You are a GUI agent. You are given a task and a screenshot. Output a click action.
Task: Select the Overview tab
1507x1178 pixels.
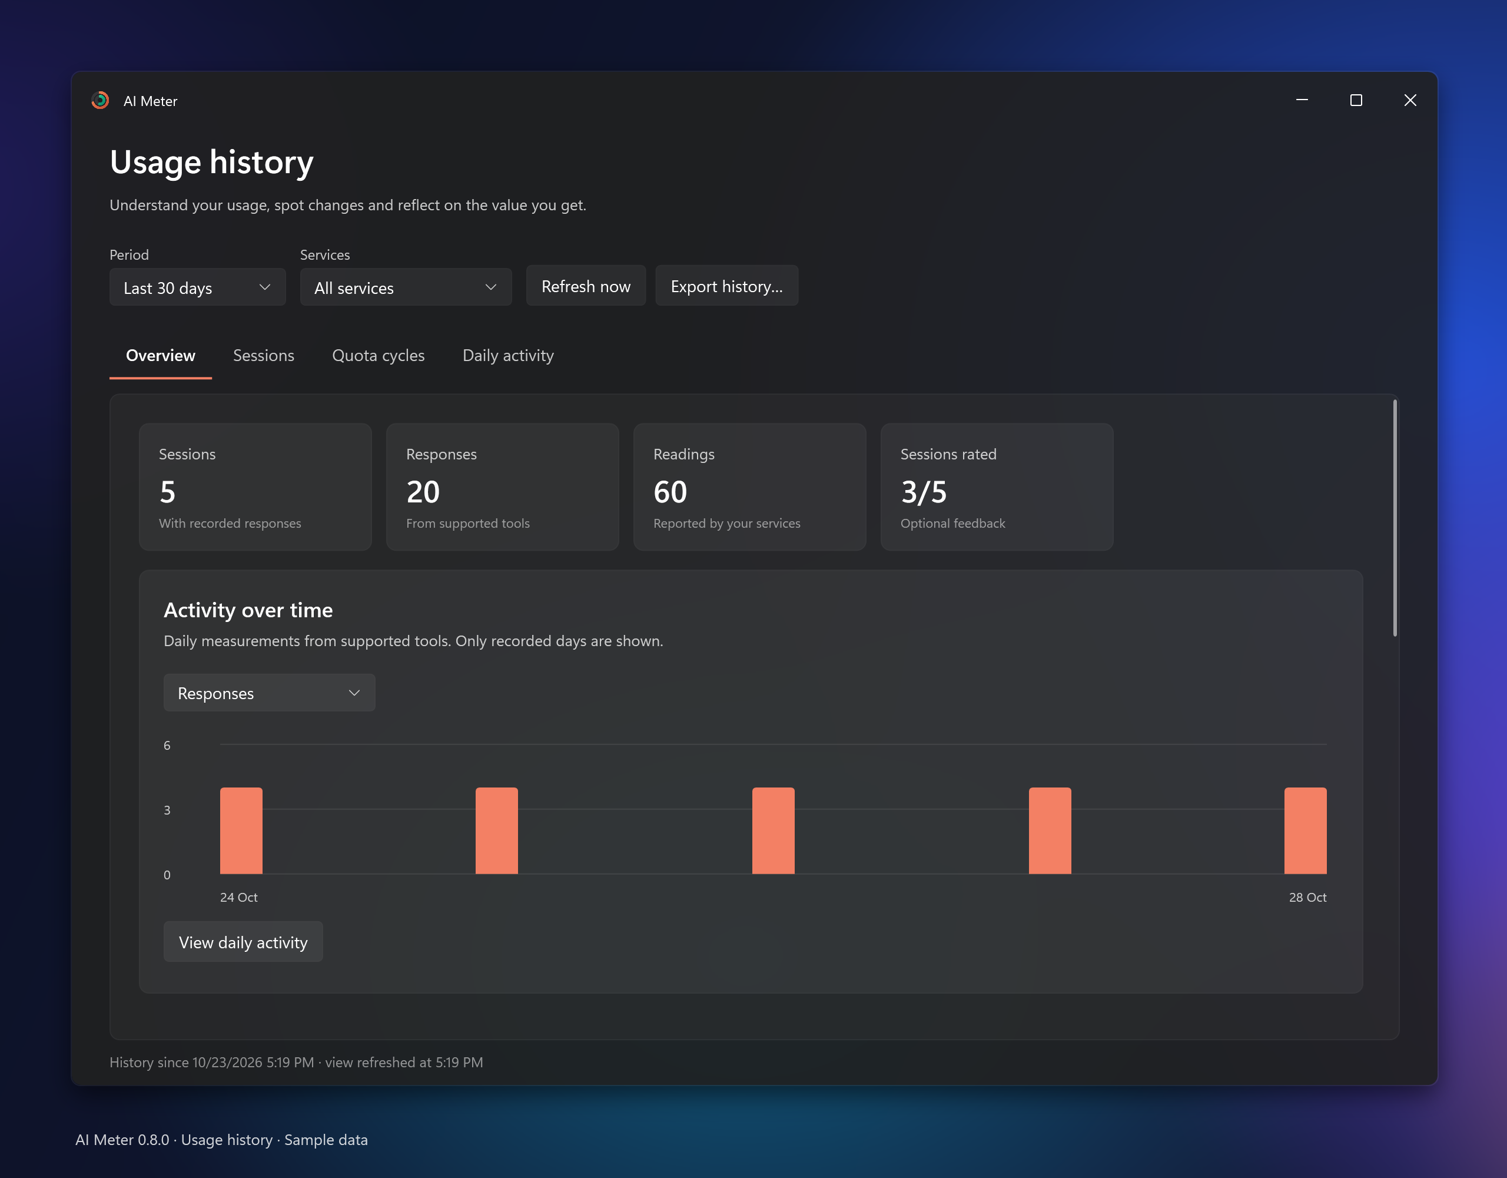(160, 356)
